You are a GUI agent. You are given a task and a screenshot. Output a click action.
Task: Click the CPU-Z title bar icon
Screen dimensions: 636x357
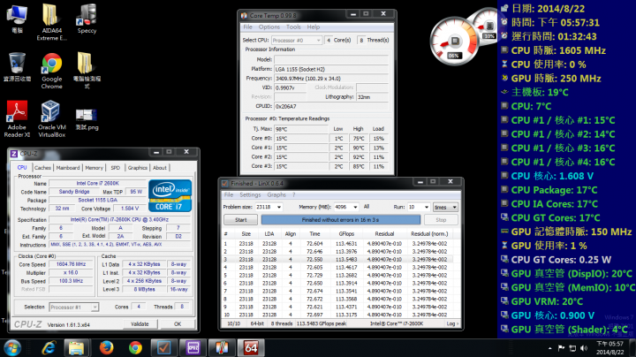point(14,154)
